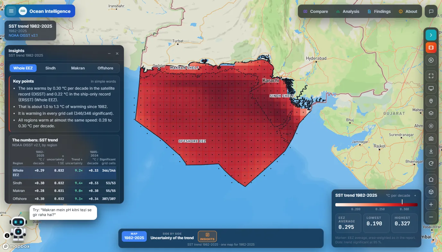Select the Whole EEZ tab
The width and height of the screenshot is (442, 252).
tap(23, 68)
